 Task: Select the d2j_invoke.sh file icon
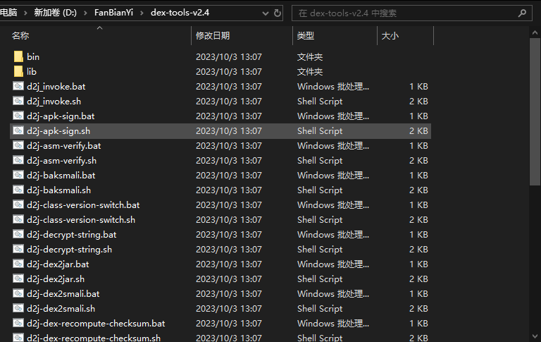pos(18,101)
